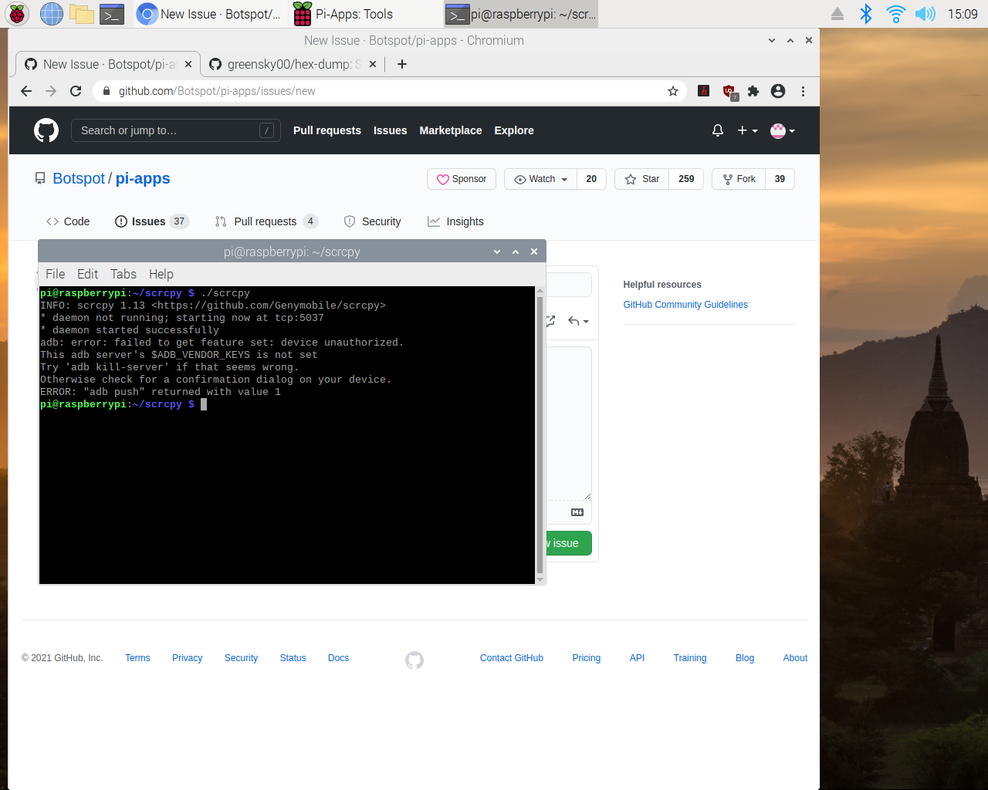Star the pi-apps repository

click(641, 179)
